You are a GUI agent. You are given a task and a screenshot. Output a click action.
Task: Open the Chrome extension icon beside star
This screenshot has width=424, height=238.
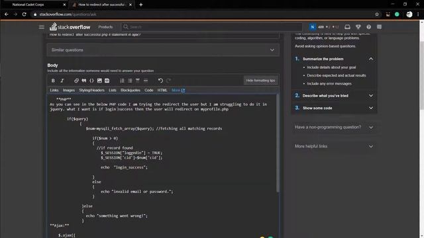click(388, 15)
